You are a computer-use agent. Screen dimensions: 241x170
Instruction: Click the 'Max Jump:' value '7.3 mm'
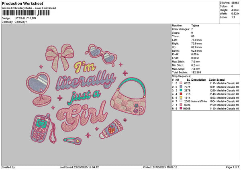tap(196, 69)
